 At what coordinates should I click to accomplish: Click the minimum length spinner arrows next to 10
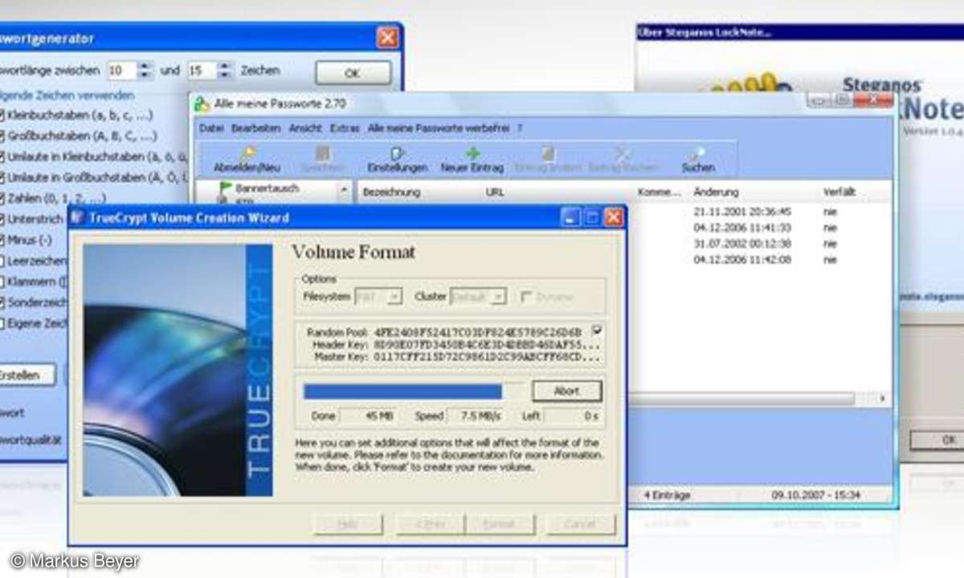(x=145, y=71)
